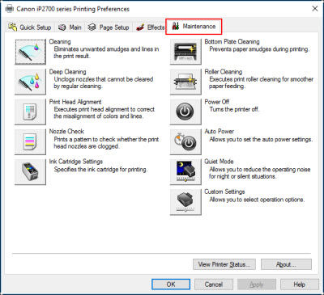Click the Power Off icon button
The image size is (324, 295).
tap(185, 112)
